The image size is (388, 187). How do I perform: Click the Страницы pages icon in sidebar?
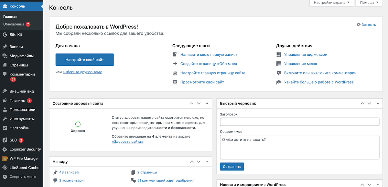tap(5, 65)
